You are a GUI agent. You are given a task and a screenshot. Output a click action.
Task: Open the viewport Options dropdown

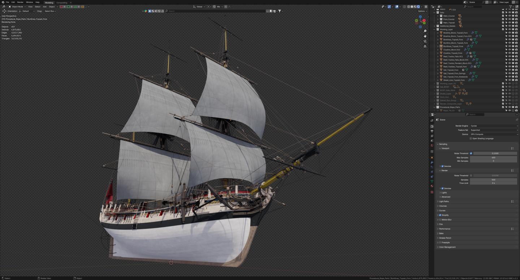[x=422, y=11]
